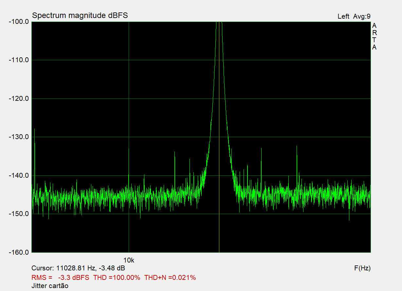Click the vertical ARTA label
This screenshot has width=402, height=291.
[375, 36]
